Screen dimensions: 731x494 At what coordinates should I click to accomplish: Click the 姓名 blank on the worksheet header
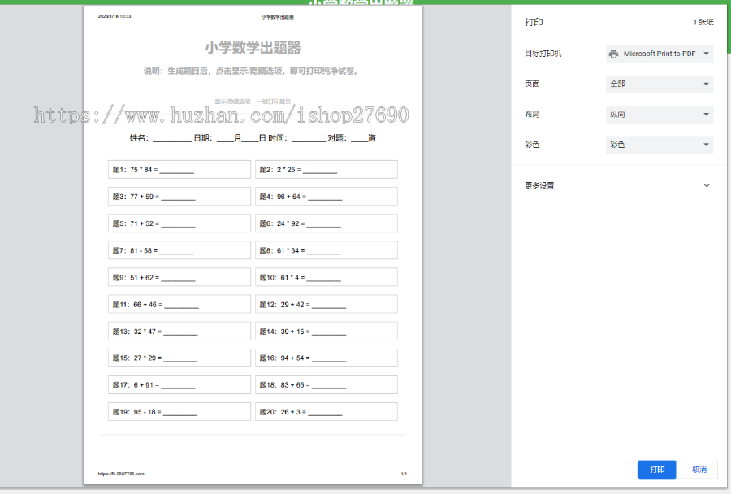point(171,139)
